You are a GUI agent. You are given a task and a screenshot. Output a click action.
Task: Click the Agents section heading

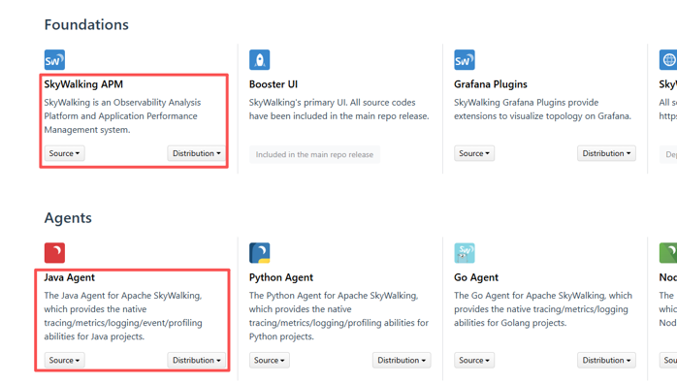pyautogui.click(x=68, y=218)
